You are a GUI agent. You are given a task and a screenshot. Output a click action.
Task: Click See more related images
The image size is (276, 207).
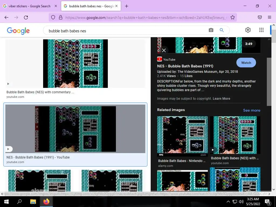[251, 110]
